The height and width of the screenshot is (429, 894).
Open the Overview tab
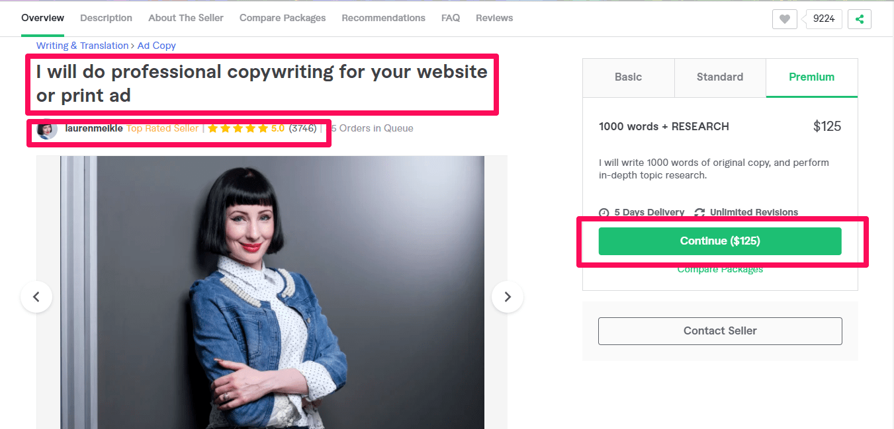42,18
